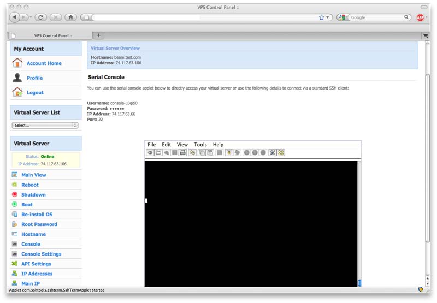Viewport: 437px width, 303px height.
Task: Click the browser home button
Action: coord(70,17)
